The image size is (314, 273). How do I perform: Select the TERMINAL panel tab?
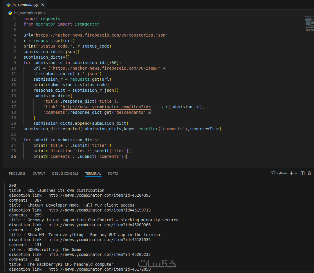tap(93, 173)
